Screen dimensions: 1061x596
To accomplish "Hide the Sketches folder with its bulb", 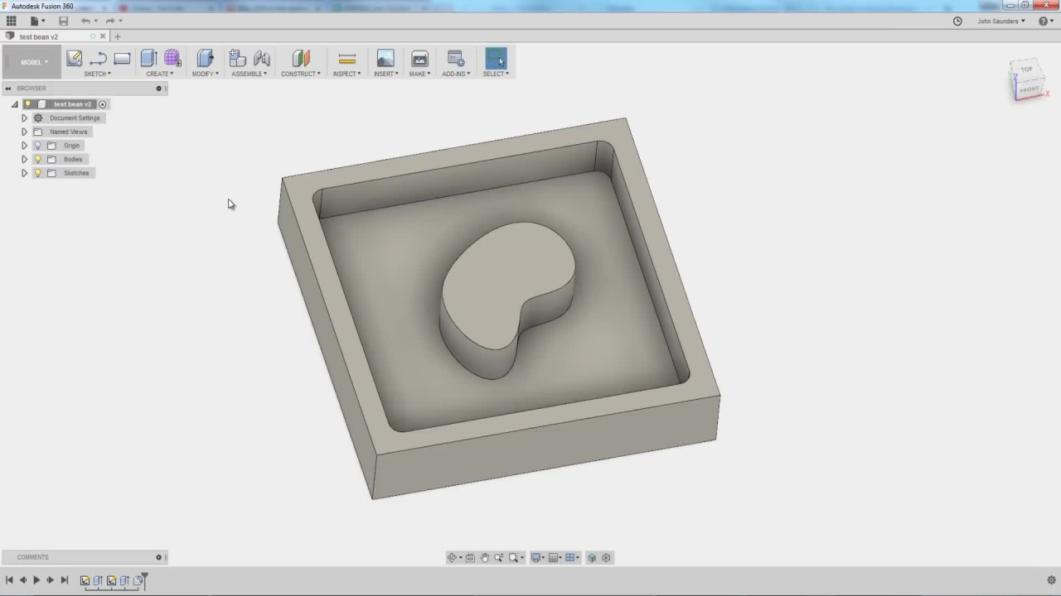I will (x=37, y=173).
